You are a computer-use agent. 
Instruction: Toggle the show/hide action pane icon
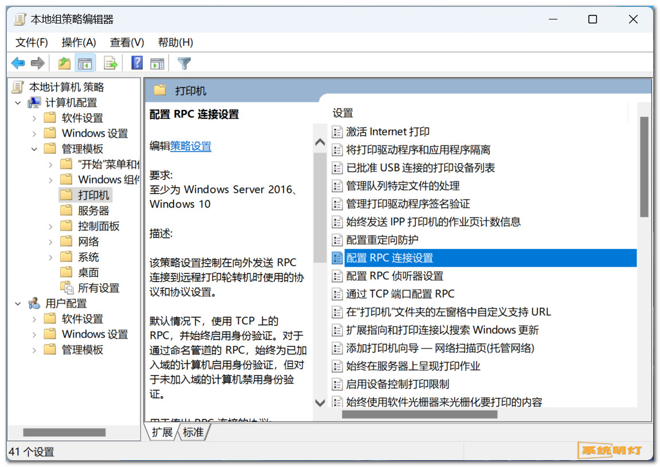(x=158, y=64)
